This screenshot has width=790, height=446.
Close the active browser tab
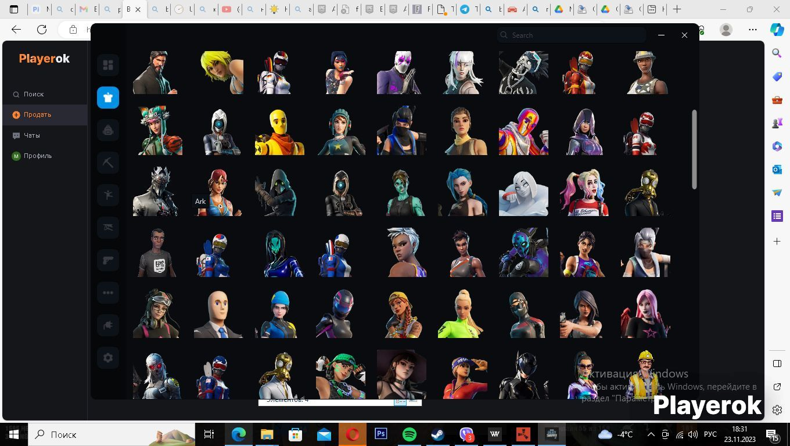138,9
